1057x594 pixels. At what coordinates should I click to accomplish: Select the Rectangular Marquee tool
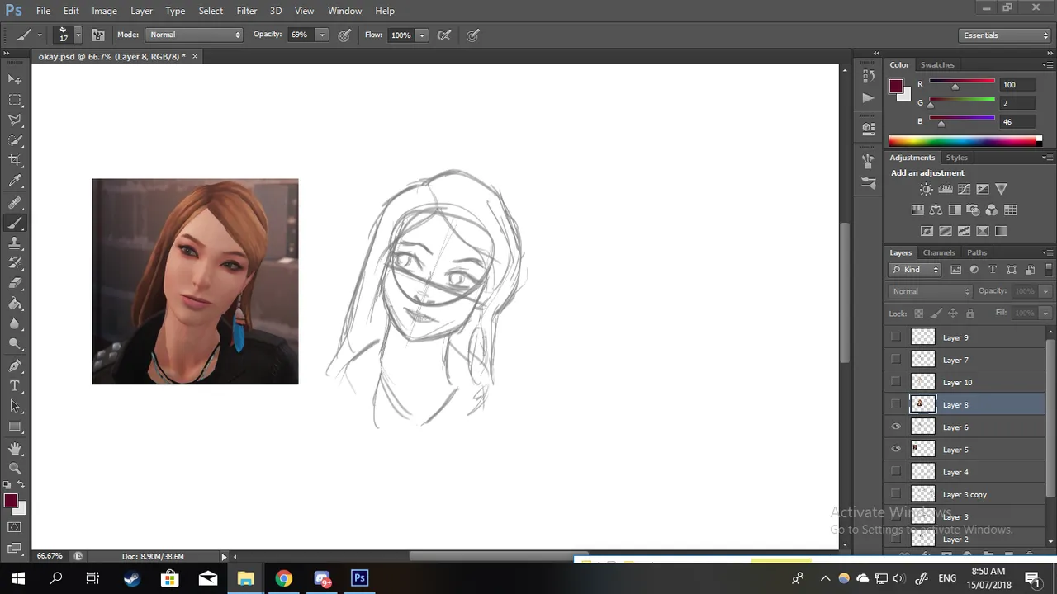click(x=15, y=100)
